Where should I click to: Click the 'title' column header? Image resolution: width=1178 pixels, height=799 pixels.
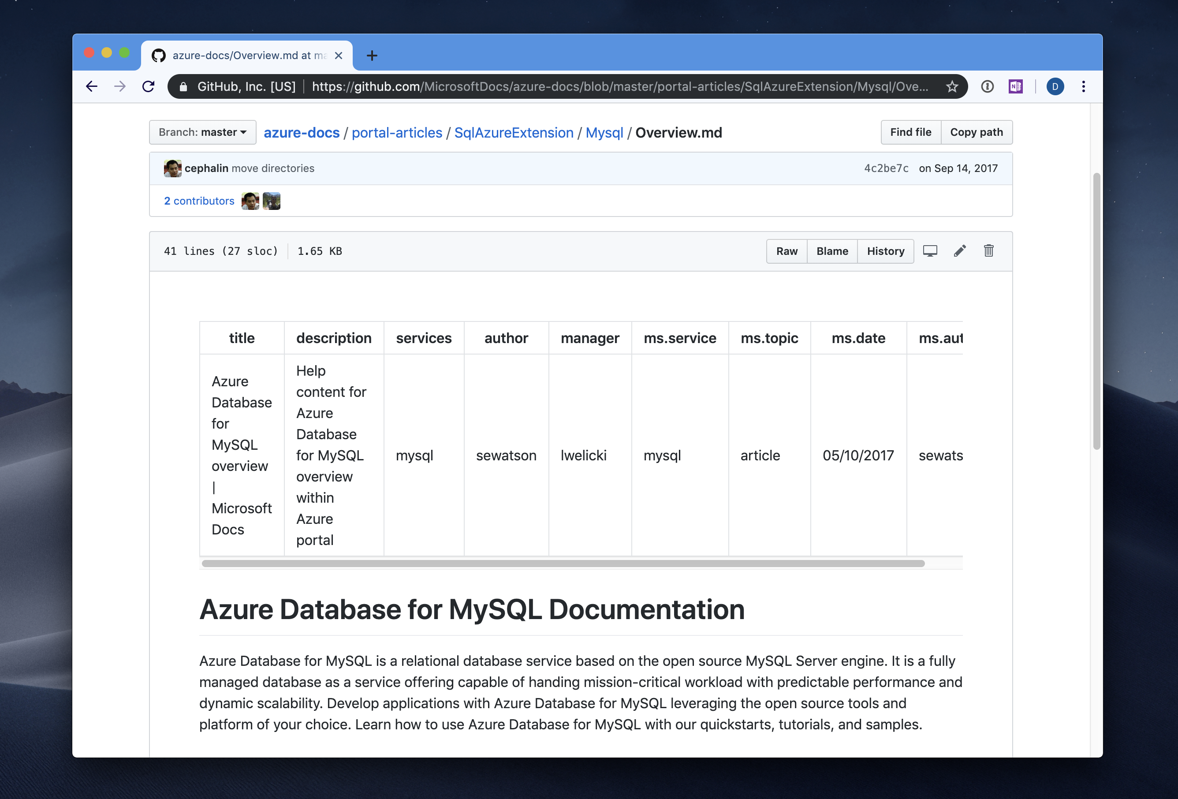[x=242, y=338]
